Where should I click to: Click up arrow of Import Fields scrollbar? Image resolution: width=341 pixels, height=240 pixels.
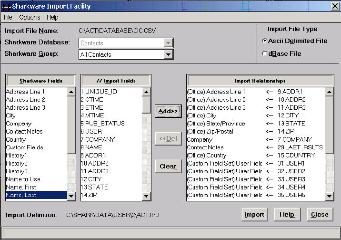[146, 92]
